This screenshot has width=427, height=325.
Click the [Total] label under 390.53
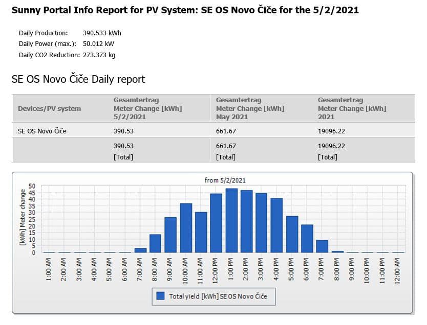point(123,157)
